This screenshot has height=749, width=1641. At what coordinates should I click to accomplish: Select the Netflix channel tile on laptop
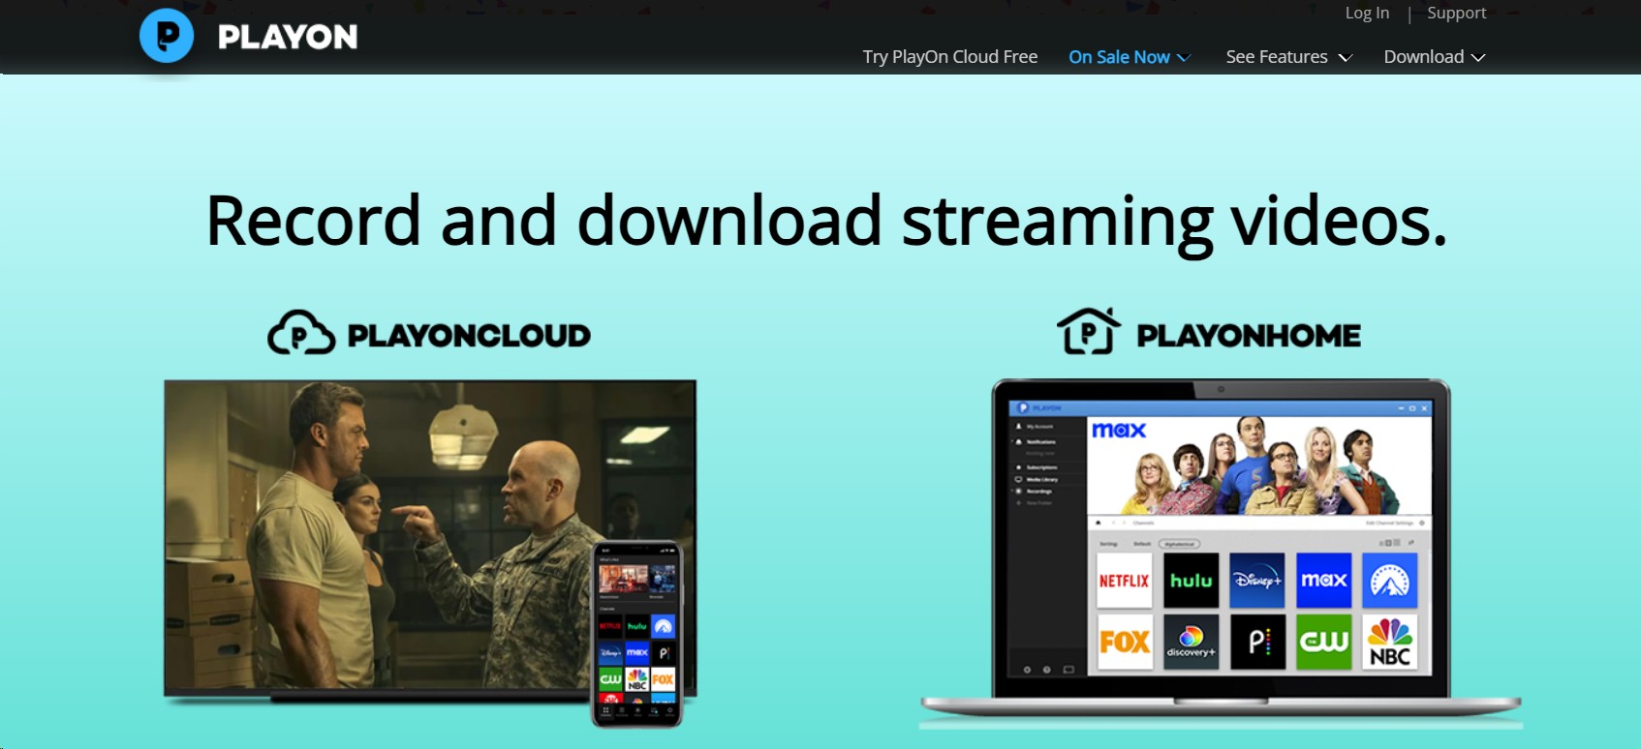click(1125, 581)
